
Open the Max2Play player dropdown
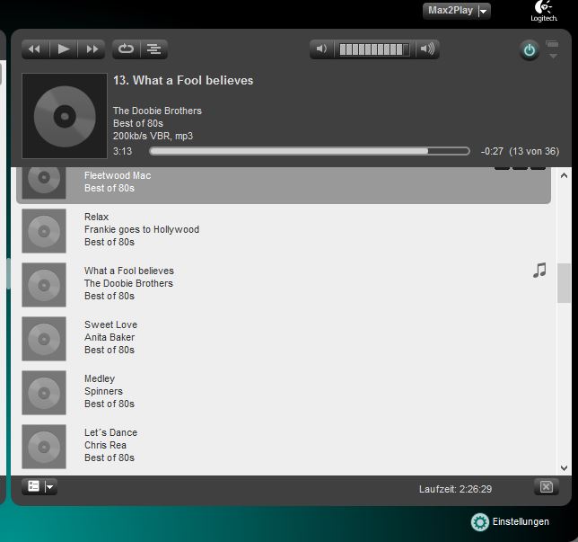[x=484, y=11]
